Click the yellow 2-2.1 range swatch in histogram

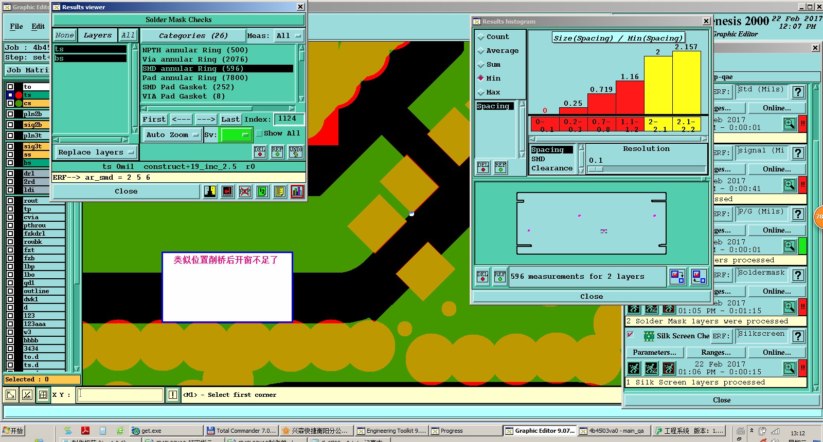pos(658,125)
